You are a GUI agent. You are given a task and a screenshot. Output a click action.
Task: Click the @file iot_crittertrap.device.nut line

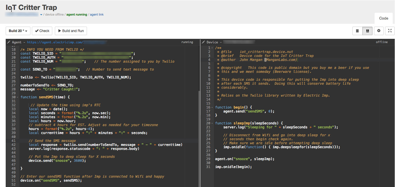click(x=255, y=52)
